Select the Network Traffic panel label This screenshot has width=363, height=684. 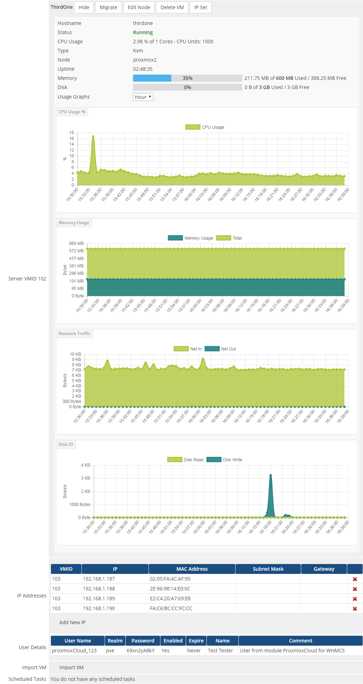[x=74, y=334]
